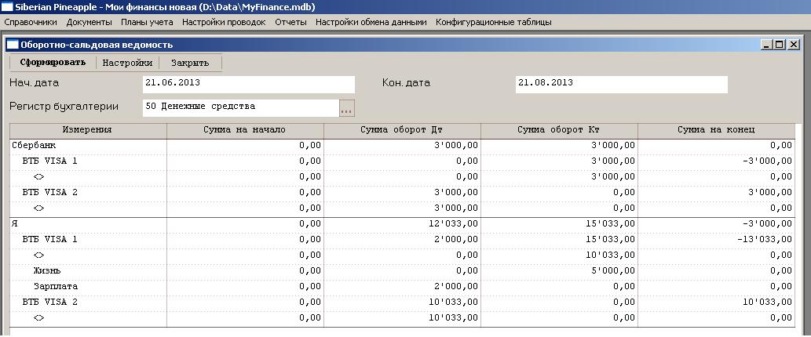This screenshot has height=337, width=811.
Task: Open the Планы учета menu
Action: pyautogui.click(x=147, y=22)
